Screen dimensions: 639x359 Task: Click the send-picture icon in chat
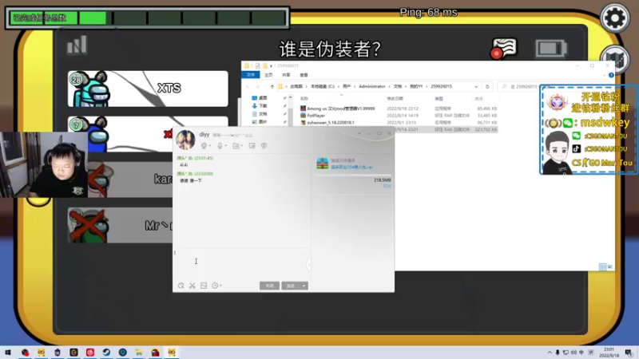[x=204, y=286]
